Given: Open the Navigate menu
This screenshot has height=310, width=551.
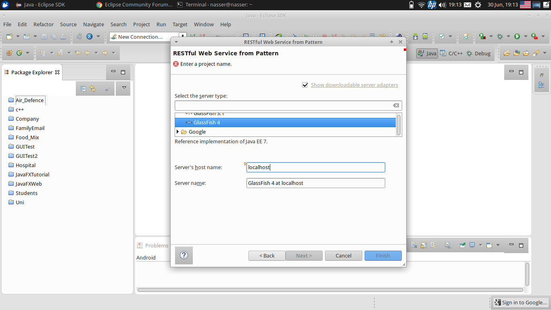Looking at the screenshot, I should click(94, 24).
